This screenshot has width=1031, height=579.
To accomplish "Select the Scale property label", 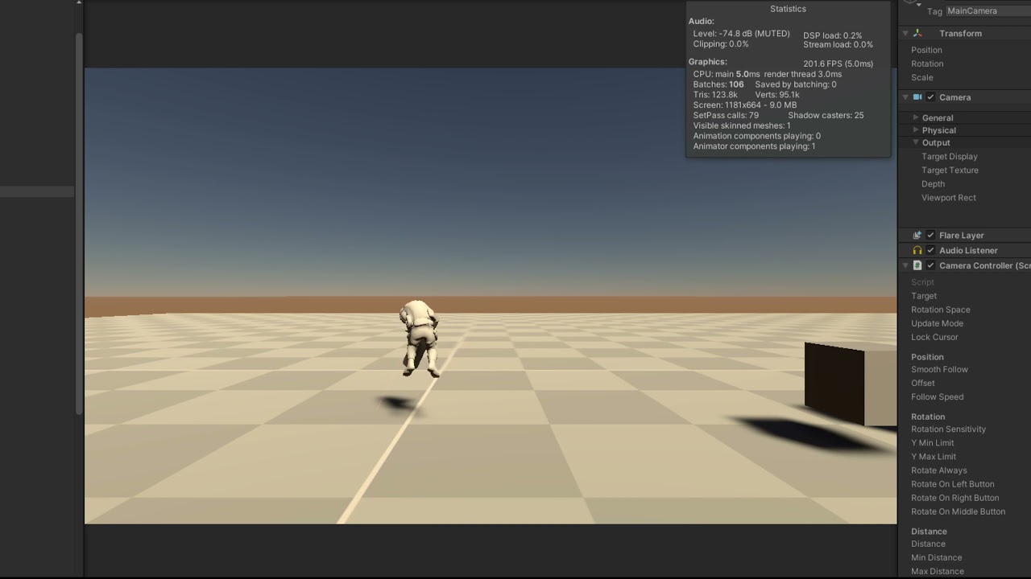I will (922, 77).
